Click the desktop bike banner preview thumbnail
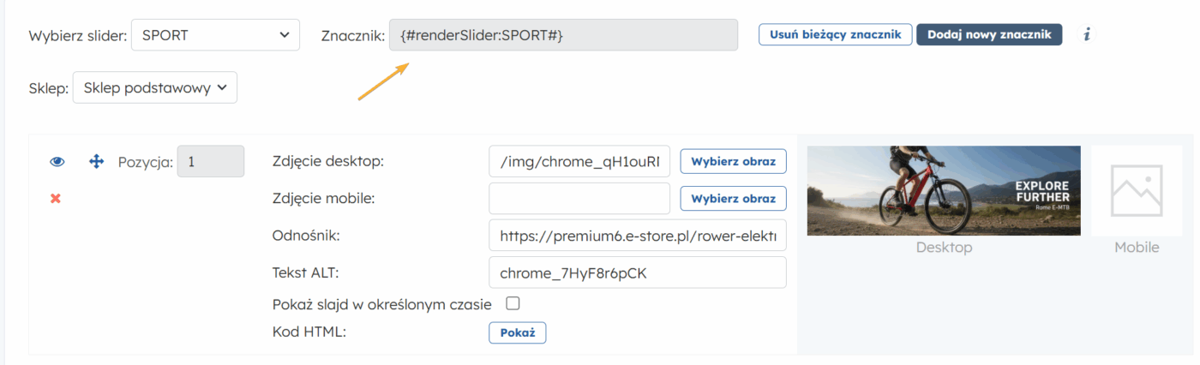 point(944,190)
